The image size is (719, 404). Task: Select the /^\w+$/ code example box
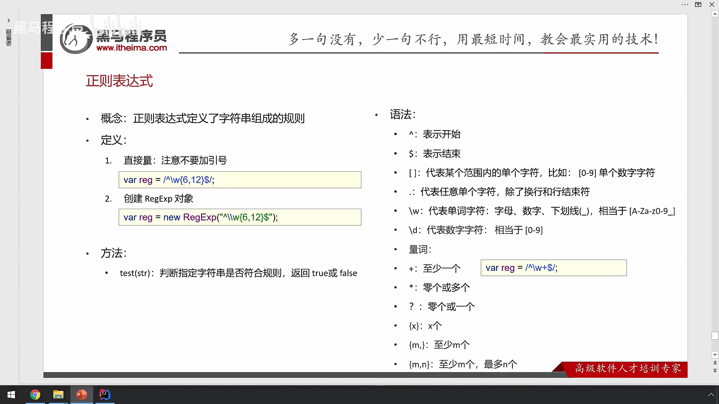pos(553,268)
